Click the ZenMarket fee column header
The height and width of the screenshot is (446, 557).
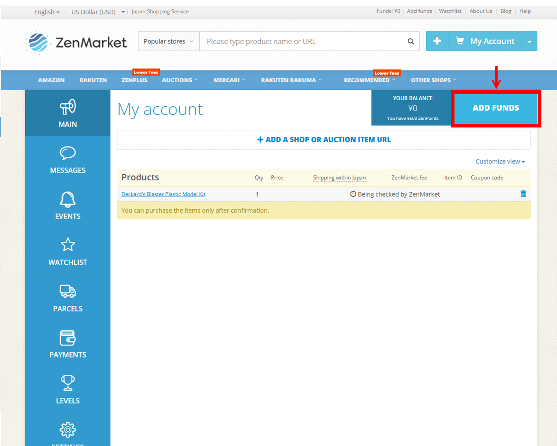coord(409,178)
